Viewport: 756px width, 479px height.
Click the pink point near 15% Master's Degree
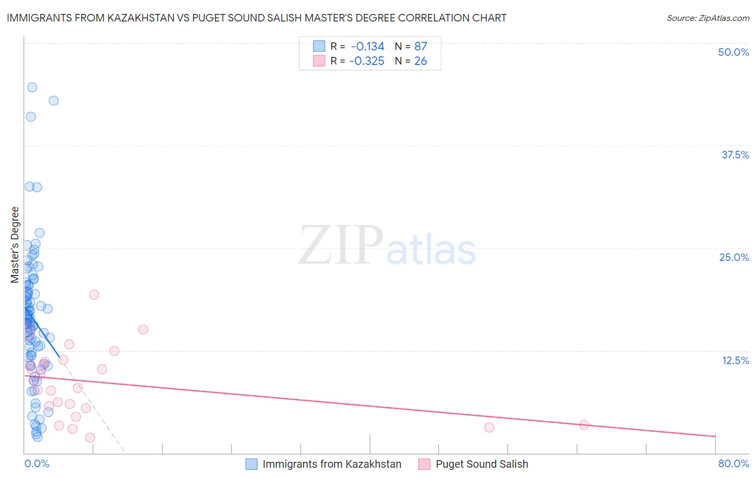pos(143,330)
